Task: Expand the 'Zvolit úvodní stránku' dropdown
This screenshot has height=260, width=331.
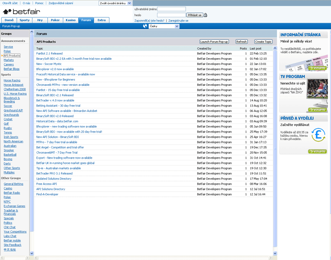Action: click(115, 3)
